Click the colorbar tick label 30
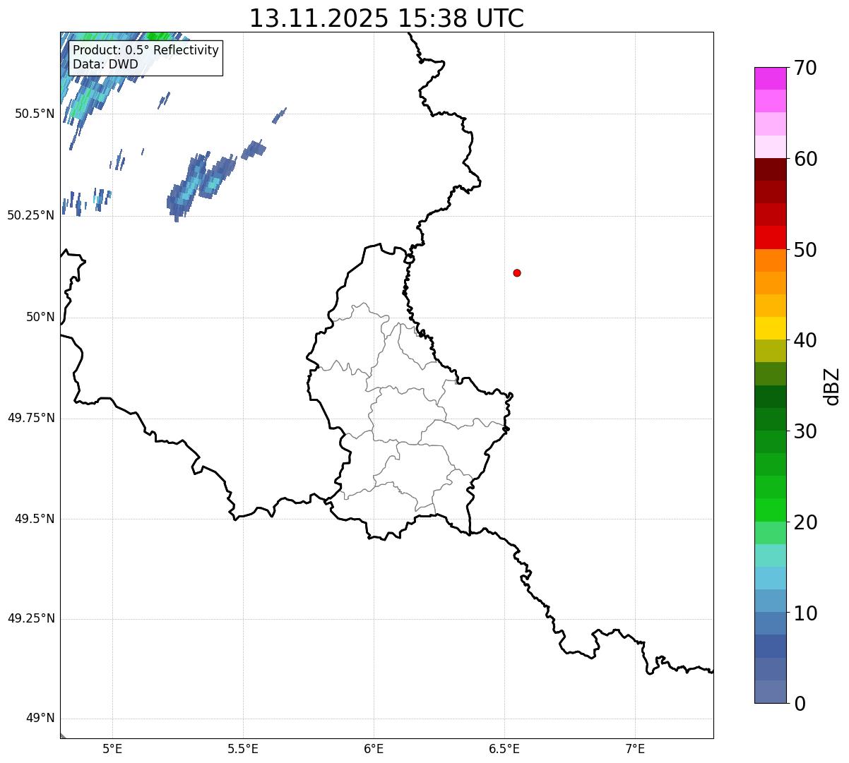Image resolution: width=849 pixels, height=763 pixels. (805, 431)
